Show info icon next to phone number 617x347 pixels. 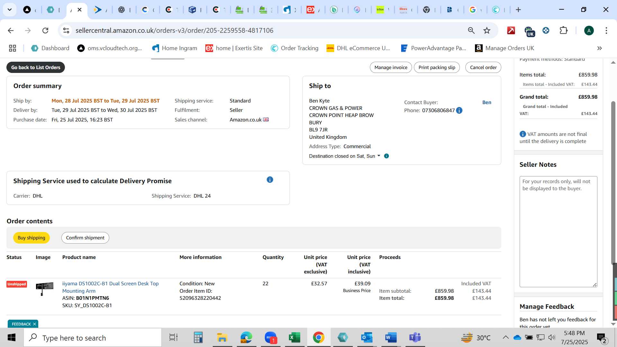[459, 111]
